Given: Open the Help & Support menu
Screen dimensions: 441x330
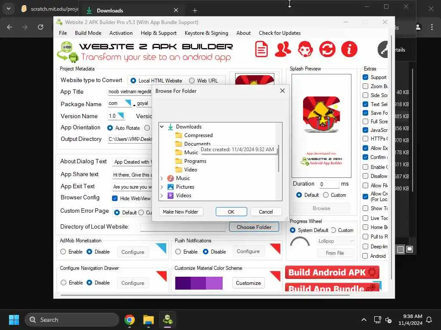Looking at the screenshot, I should (x=158, y=33).
